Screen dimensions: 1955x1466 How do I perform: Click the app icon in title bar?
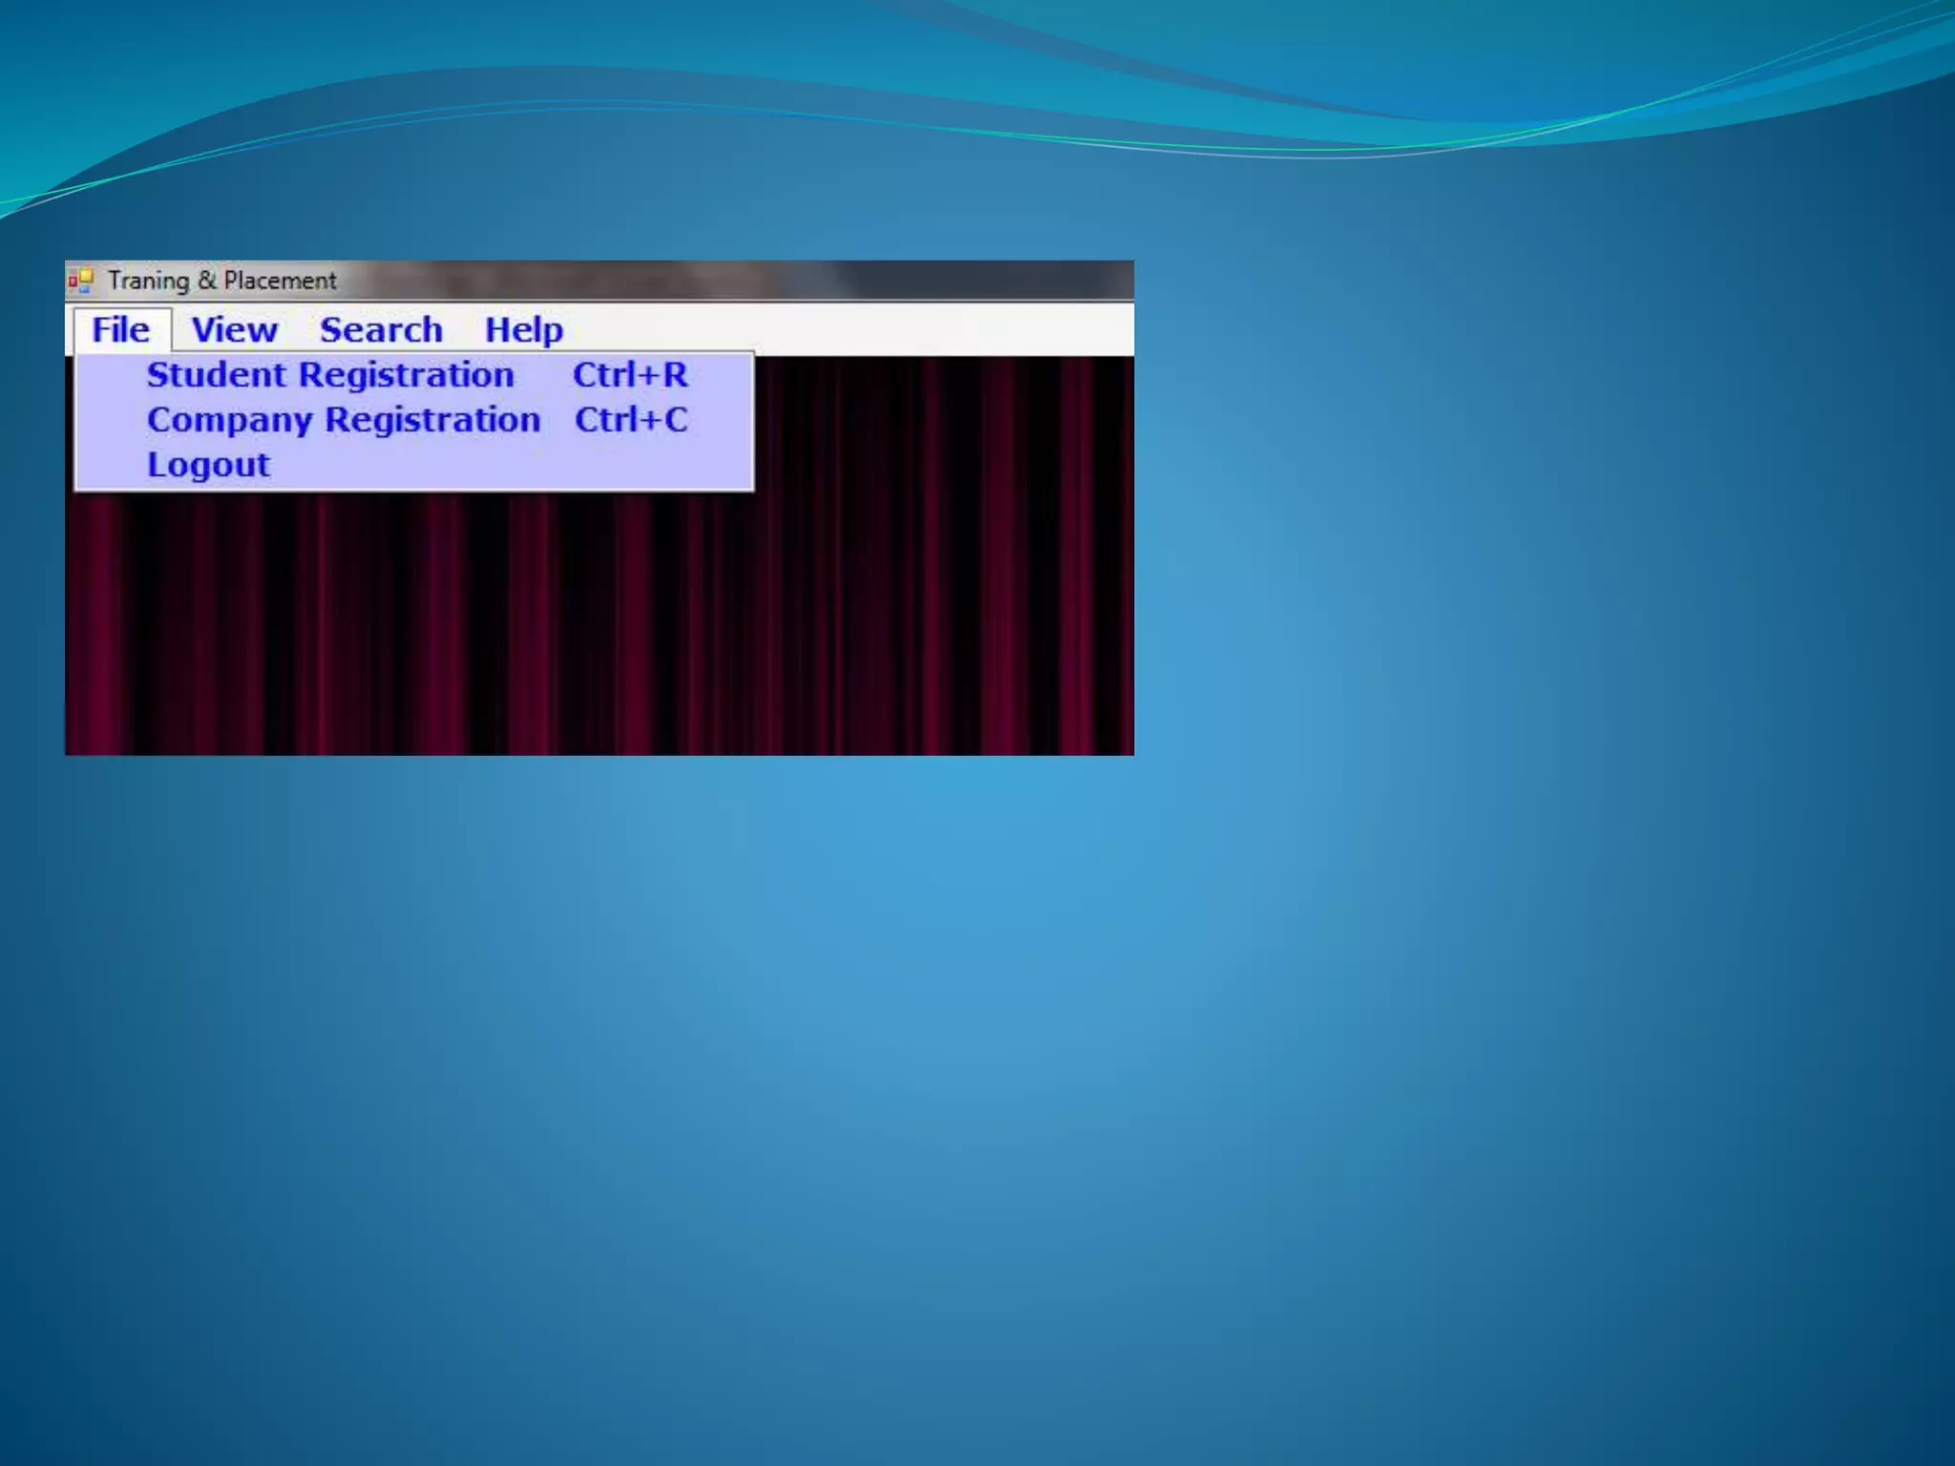pyautogui.click(x=80, y=281)
